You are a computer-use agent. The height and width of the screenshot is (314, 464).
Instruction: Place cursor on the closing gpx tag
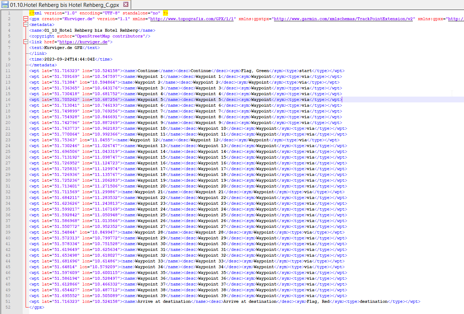pyautogui.click(x=37, y=307)
